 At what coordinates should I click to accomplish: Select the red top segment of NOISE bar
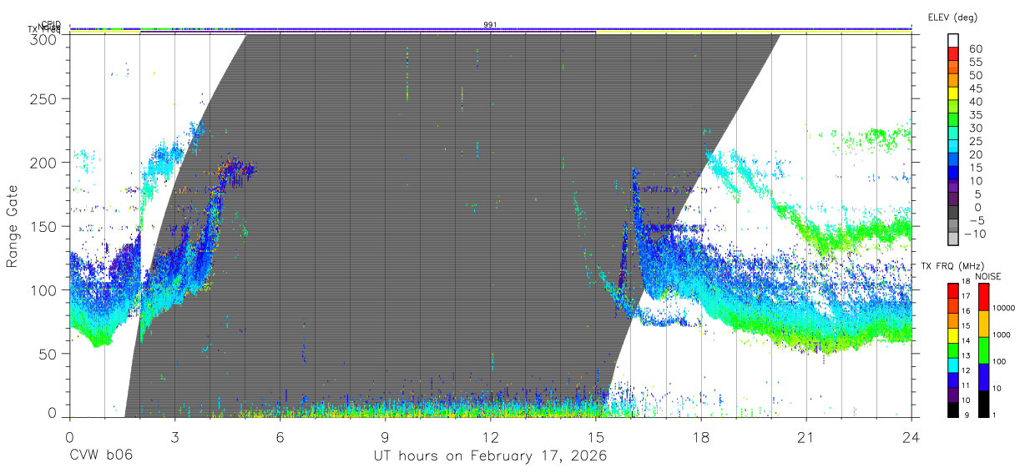coord(983,296)
